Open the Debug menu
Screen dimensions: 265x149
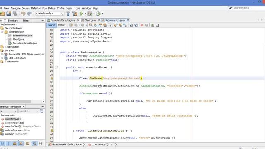pyautogui.click(x=52, y=8)
